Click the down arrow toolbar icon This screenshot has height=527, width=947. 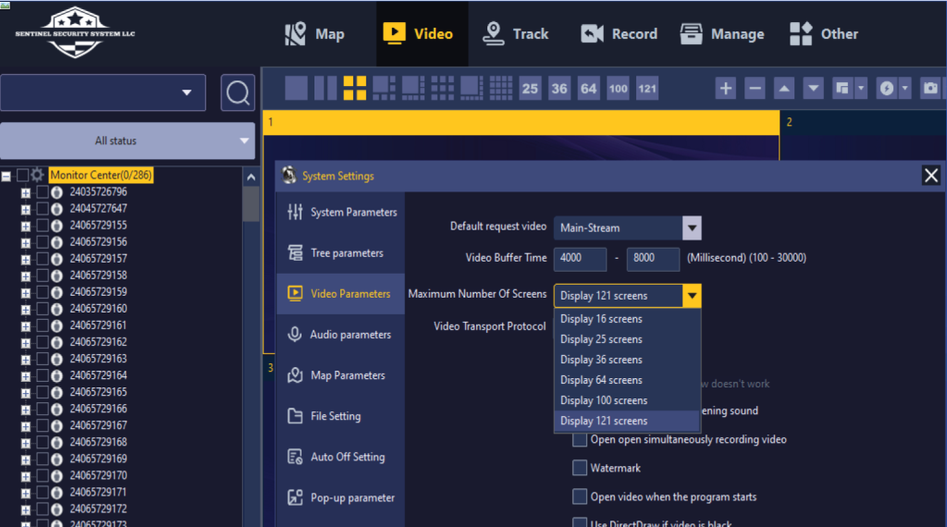coord(813,89)
